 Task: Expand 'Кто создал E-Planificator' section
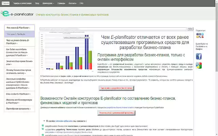19,94
